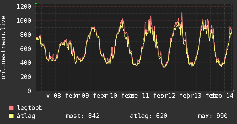Click the 'átlag: 620' statistic

(148, 116)
